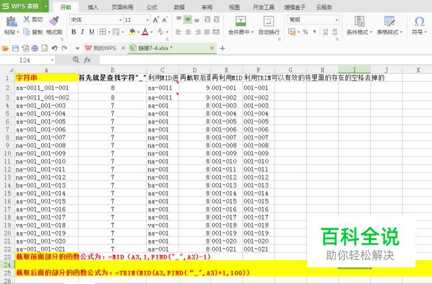Click the fill color paint bucket
The image size is (432, 284).
132,32
